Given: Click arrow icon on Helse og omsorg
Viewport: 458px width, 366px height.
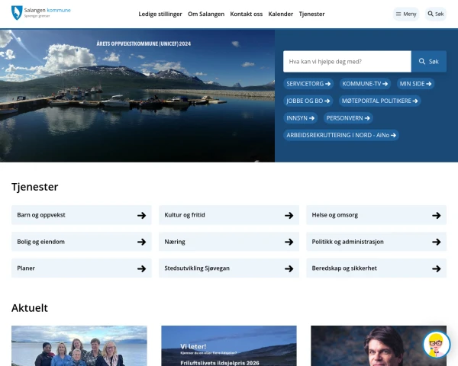Looking at the screenshot, I should [x=437, y=215].
